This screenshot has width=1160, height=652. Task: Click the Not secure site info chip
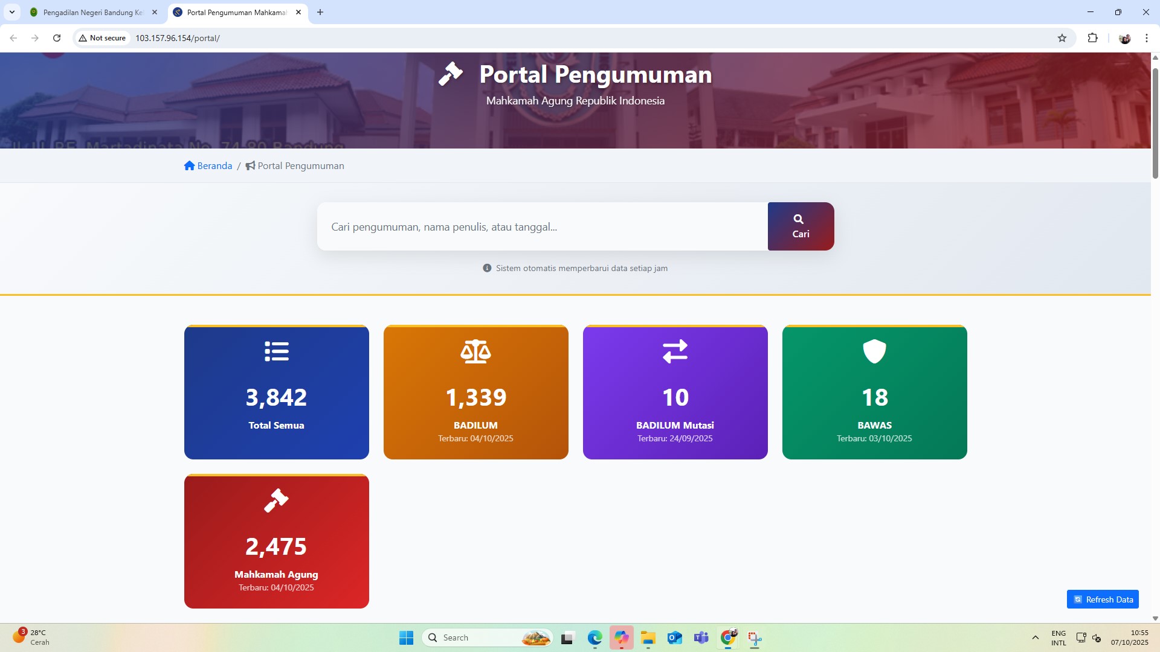click(102, 38)
